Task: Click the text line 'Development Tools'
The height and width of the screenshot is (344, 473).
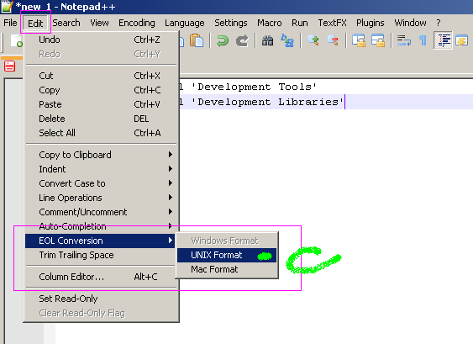Action: click(255, 87)
